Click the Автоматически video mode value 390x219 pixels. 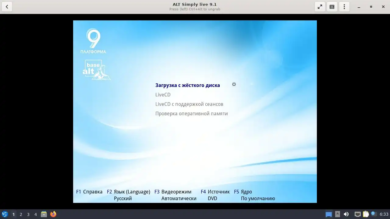point(179,199)
